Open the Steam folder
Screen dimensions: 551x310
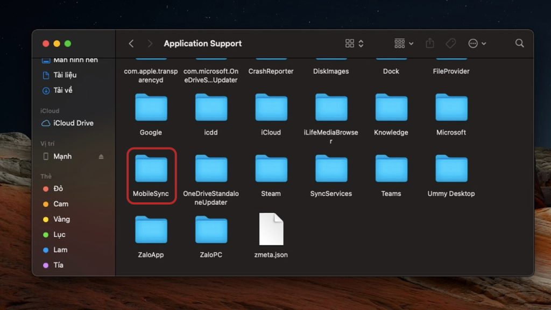pyautogui.click(x=271, y=168)
